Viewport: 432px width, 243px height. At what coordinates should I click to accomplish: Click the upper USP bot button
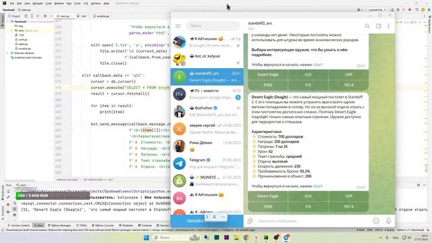coord(348,75)
